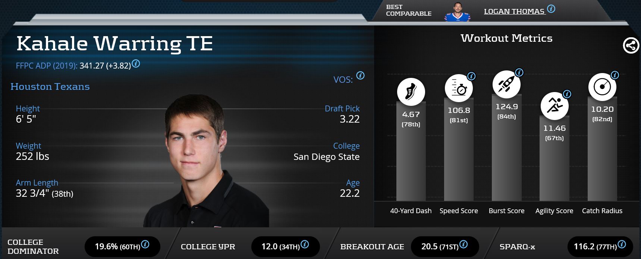Click info badge on Burst Score icon
Viewport: 641px width, 259px height.
click(519, 72)
